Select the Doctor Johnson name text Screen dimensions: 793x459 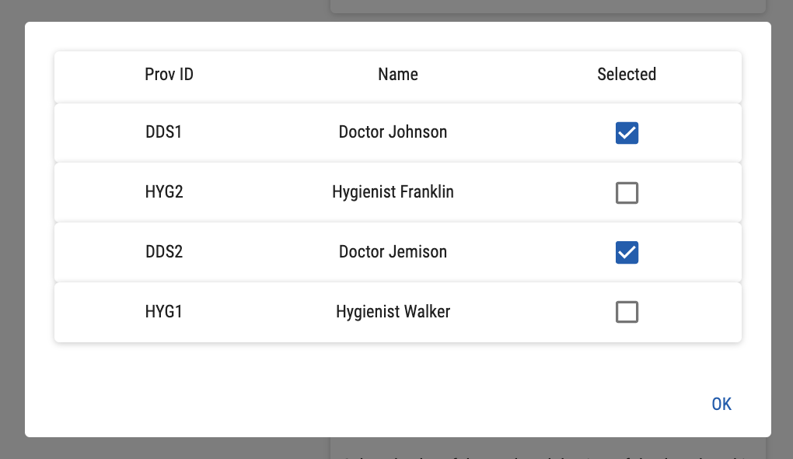point(393,132)
